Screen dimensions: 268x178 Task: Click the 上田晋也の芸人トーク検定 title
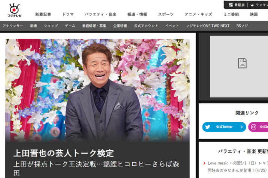click(63, 153)
